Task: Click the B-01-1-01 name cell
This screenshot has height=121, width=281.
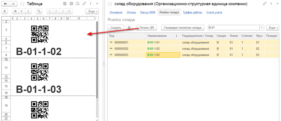Action: [163, 43]
